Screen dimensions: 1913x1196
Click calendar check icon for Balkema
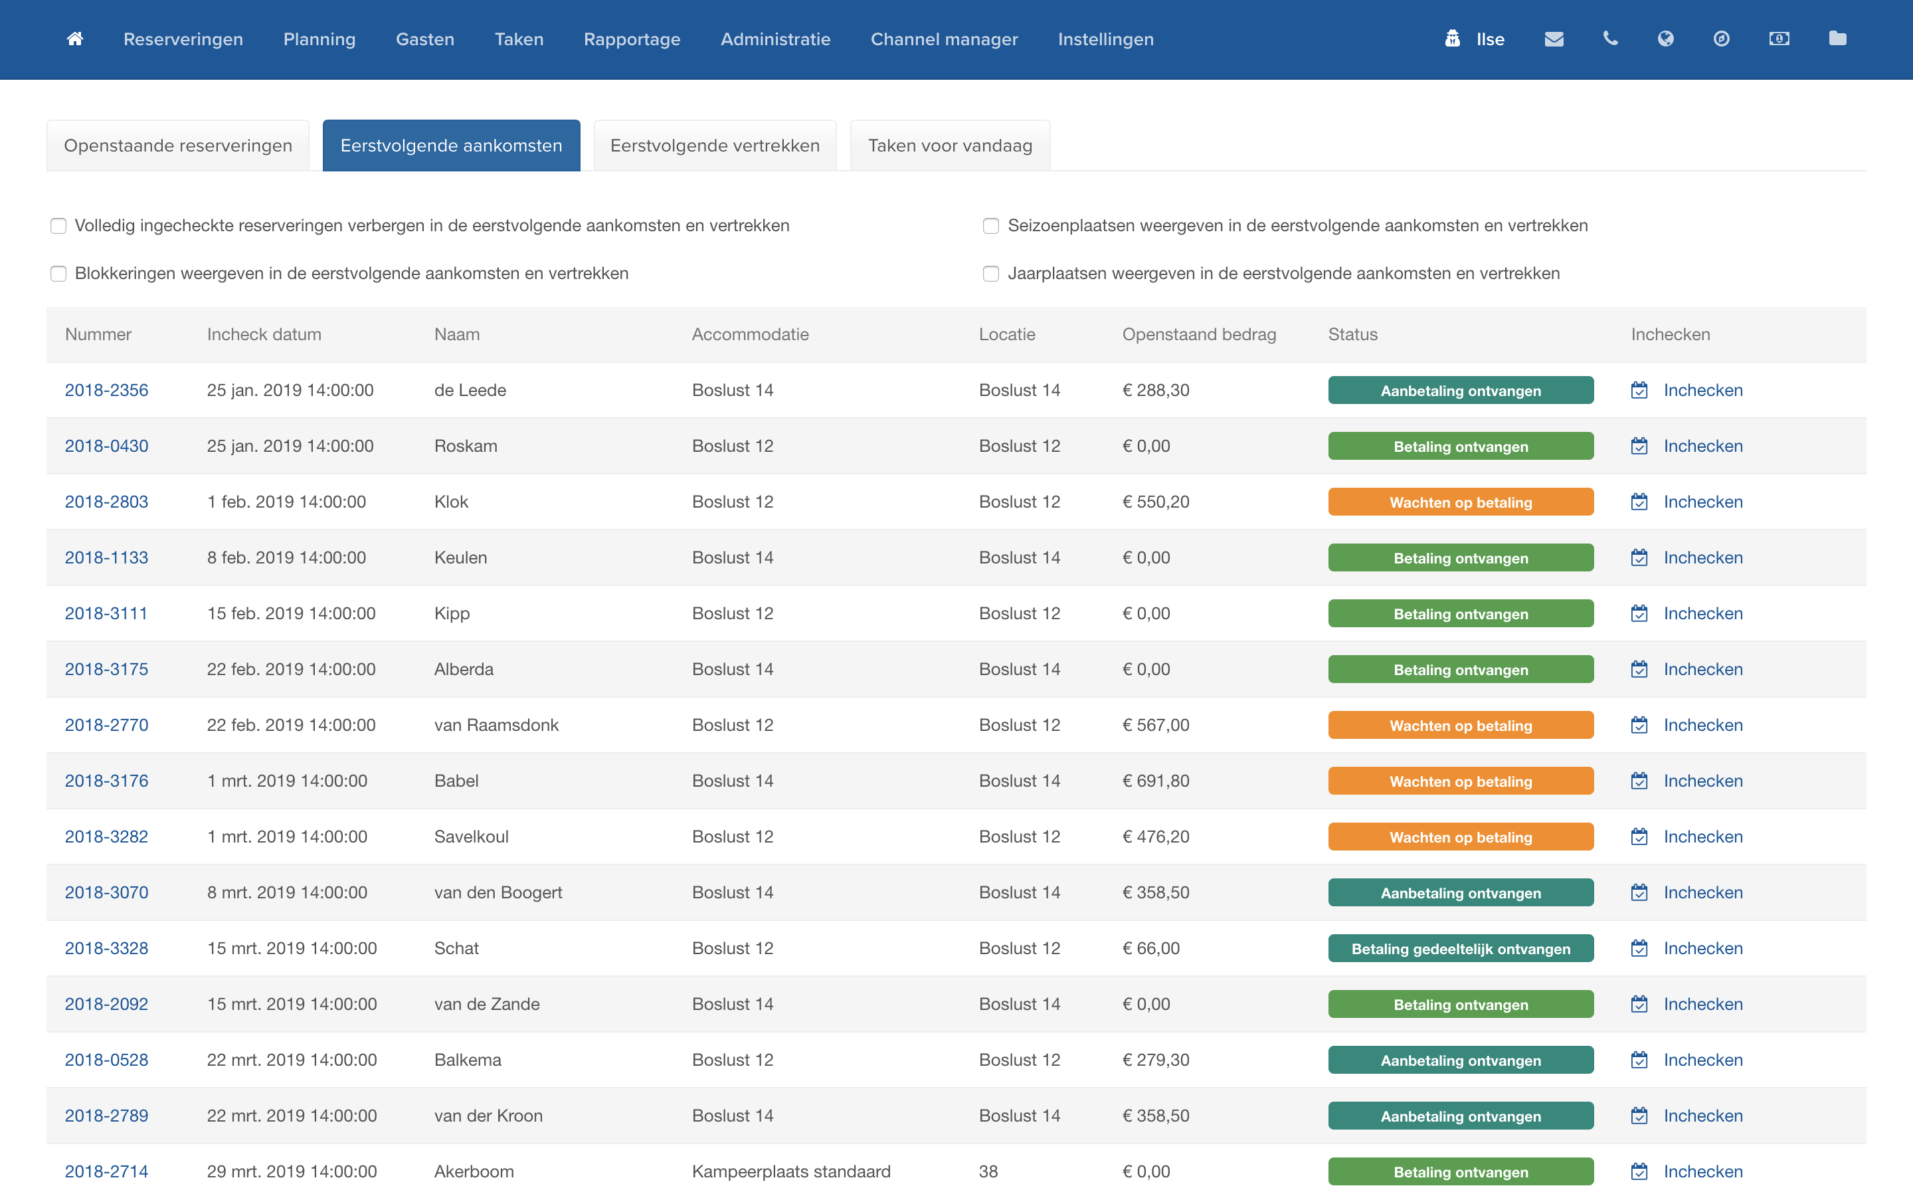click(1639, 1060)
